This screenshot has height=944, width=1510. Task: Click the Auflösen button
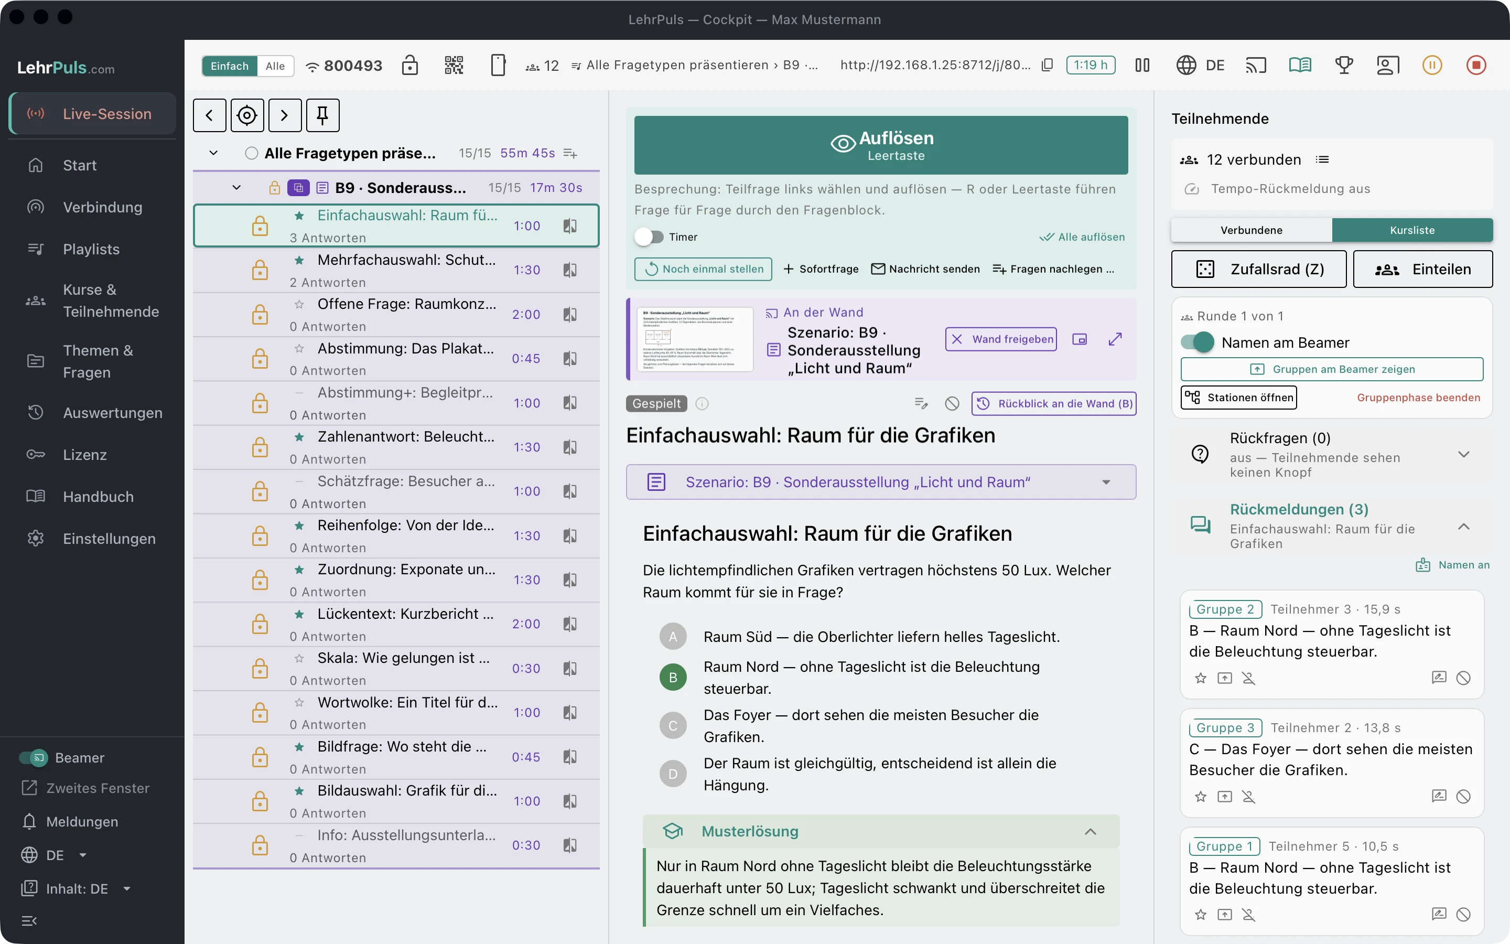tap(881, 145)
